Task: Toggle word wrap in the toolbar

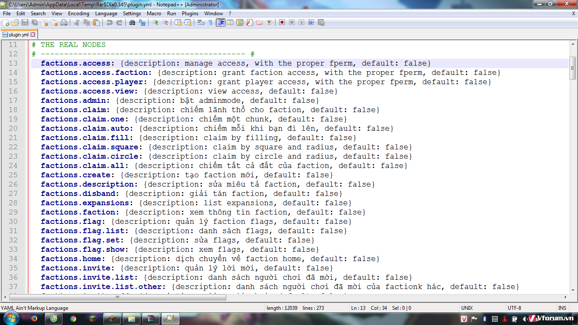Action: tap(201, 22)
